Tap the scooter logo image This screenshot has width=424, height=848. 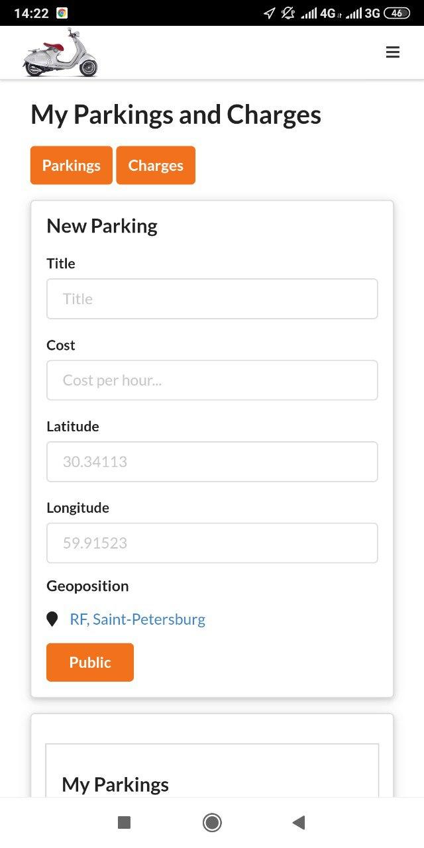60,52
